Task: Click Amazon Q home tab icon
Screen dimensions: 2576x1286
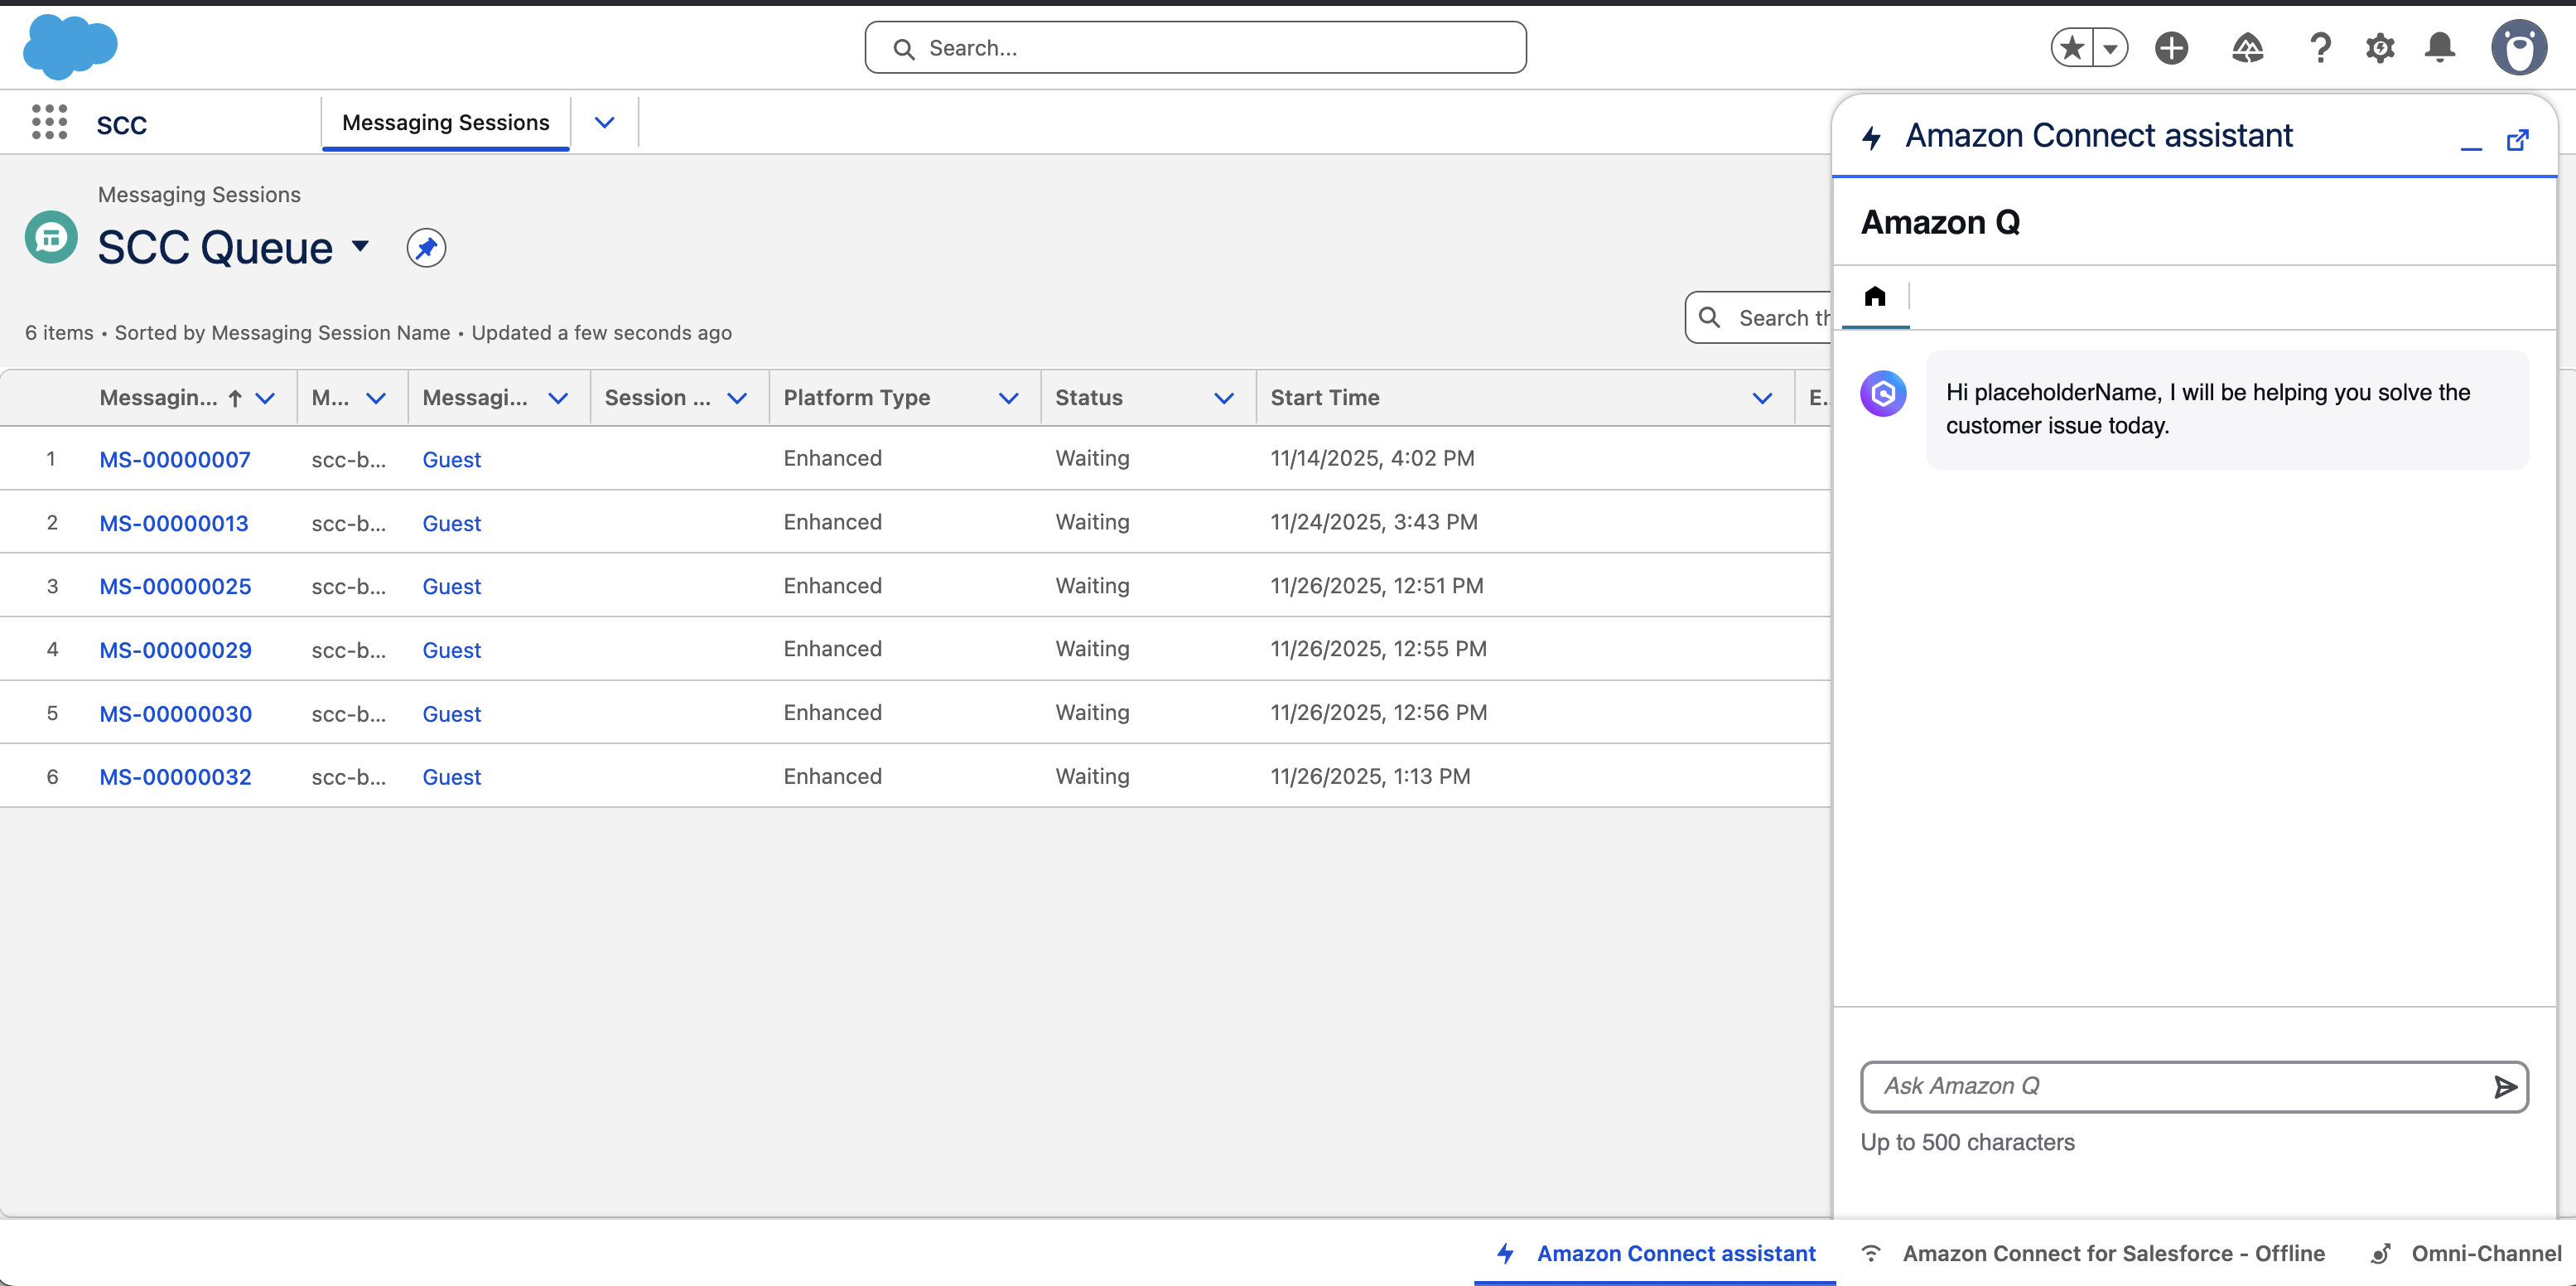Action: click(1875, 296)
